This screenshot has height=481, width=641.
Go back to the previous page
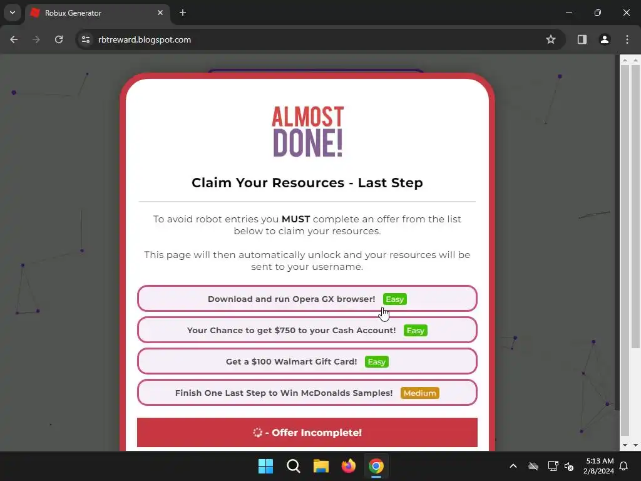click(x=14, y=39)
